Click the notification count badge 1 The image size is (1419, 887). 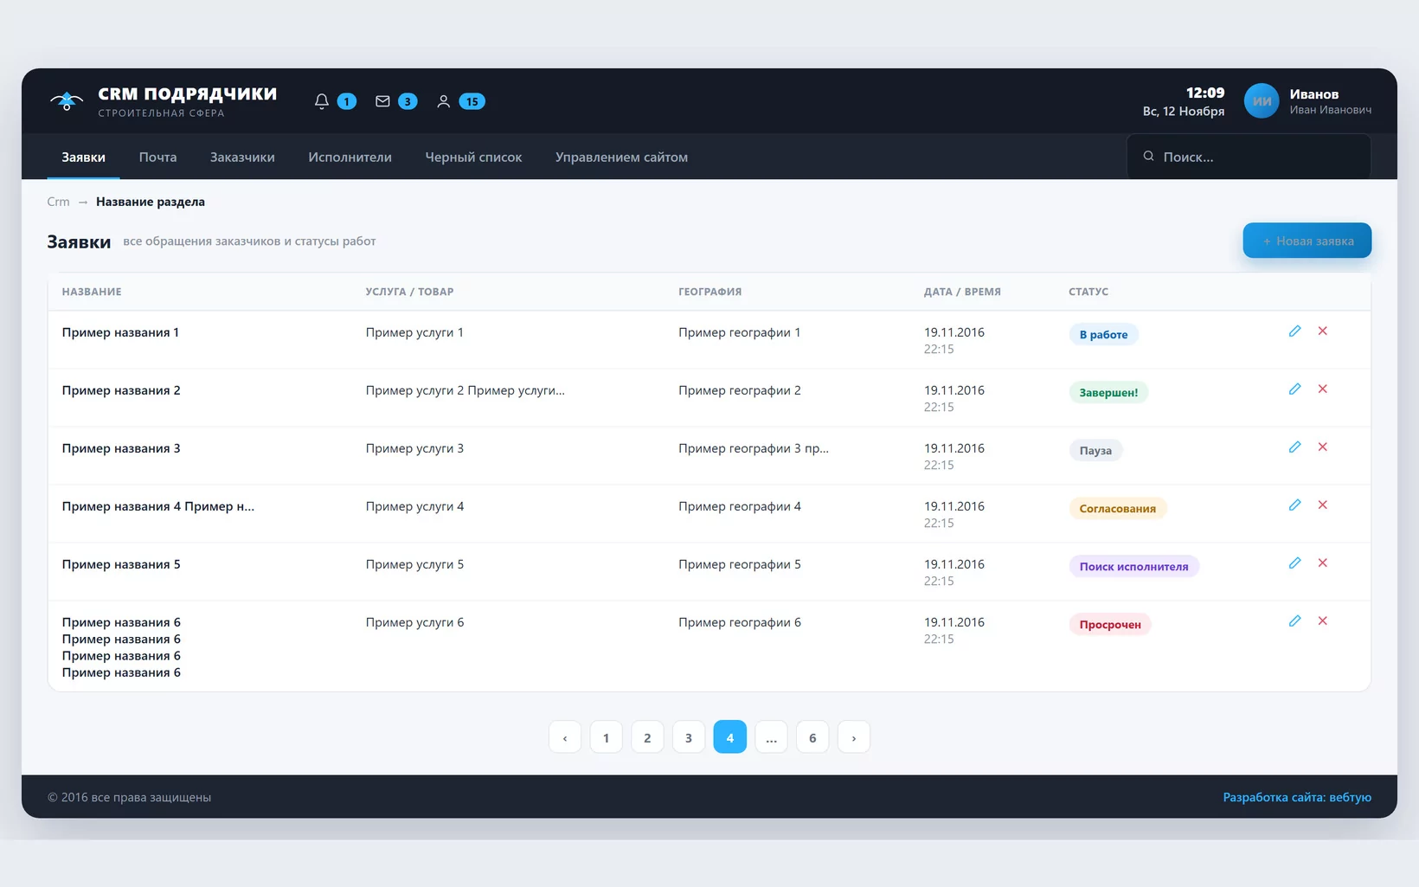(346, 101)
